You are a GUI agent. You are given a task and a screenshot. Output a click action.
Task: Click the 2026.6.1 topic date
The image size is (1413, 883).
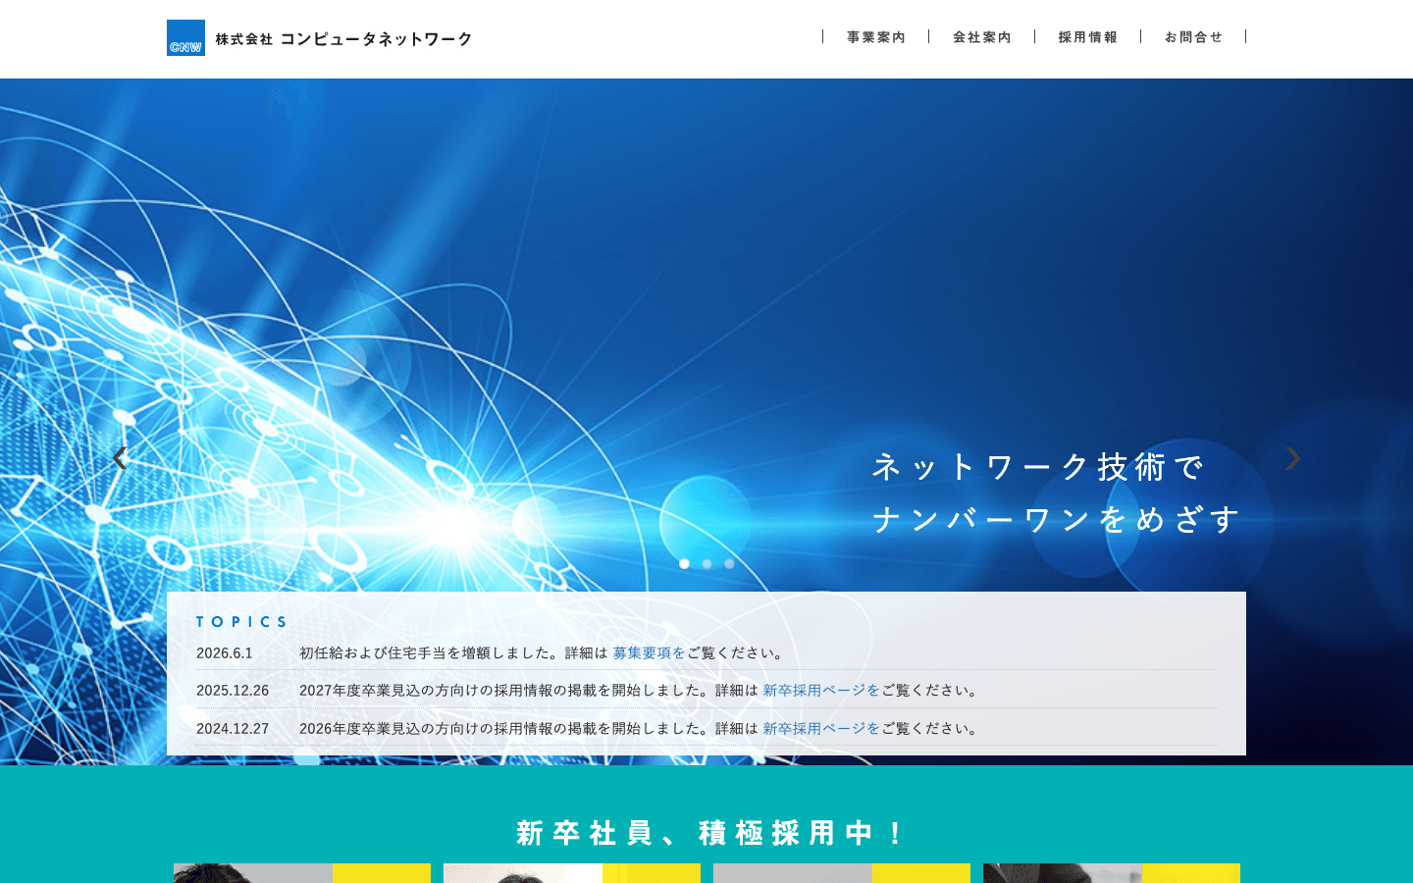tap(225, 652)
